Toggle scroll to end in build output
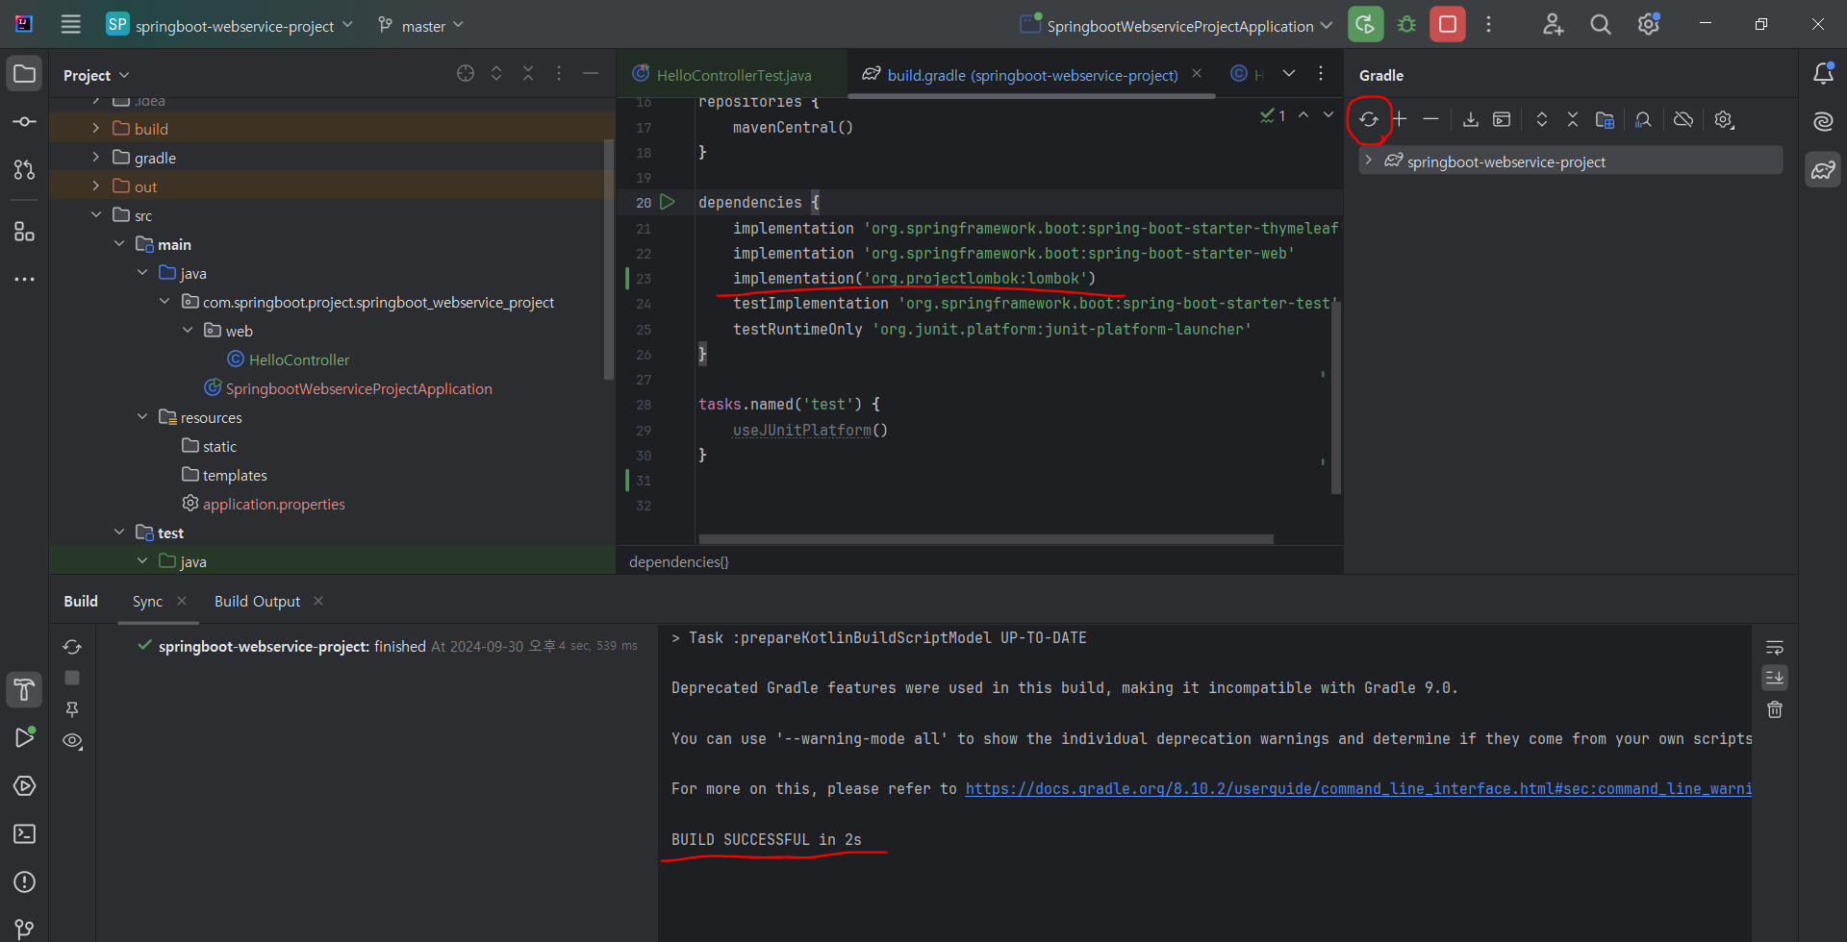1847x942 pixels. point(1775,678)
